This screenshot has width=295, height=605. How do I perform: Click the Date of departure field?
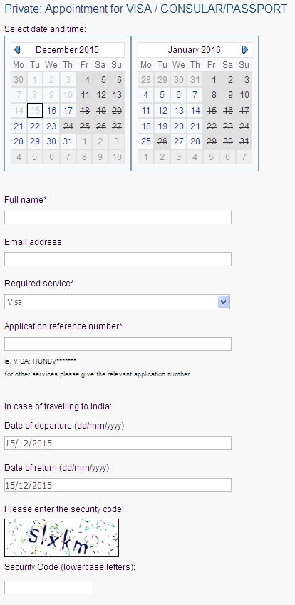(118, 444)
